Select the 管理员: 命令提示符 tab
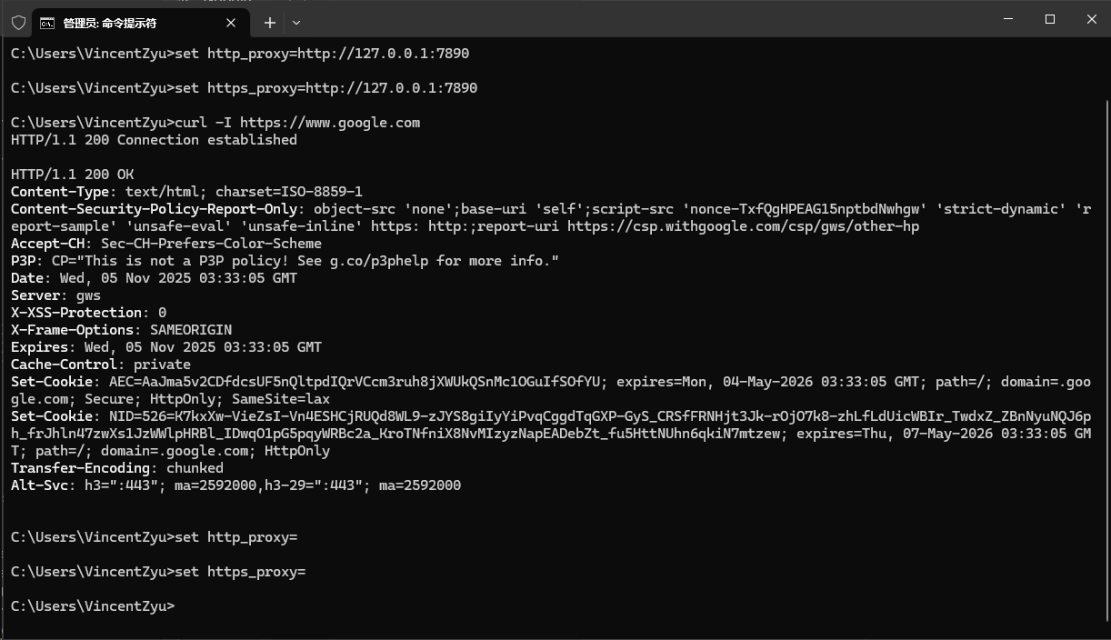Screen dimensions: 1111x640 pyautogui.click(x=118, y=22)
